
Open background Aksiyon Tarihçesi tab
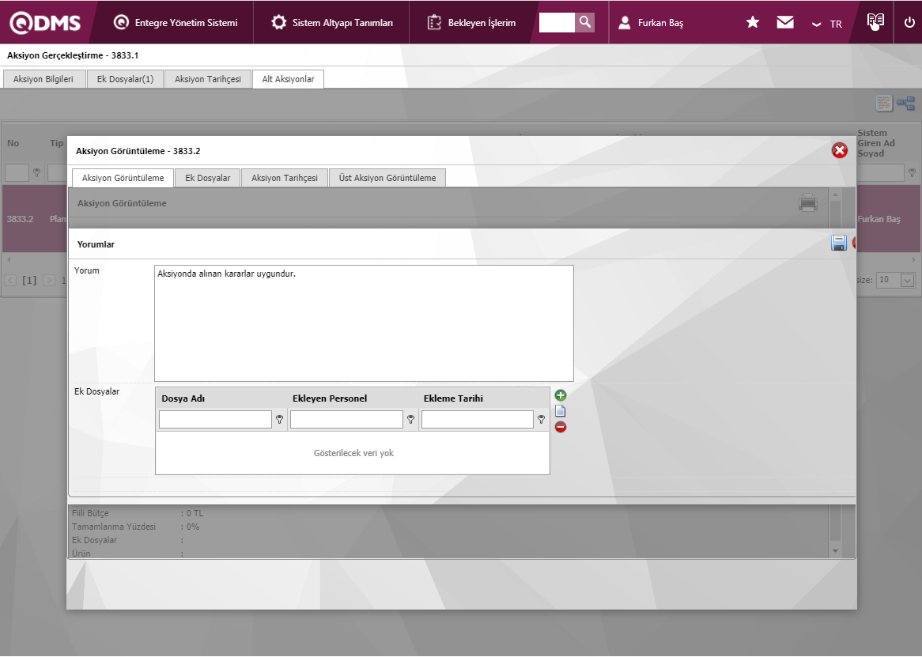click(207, 79)
